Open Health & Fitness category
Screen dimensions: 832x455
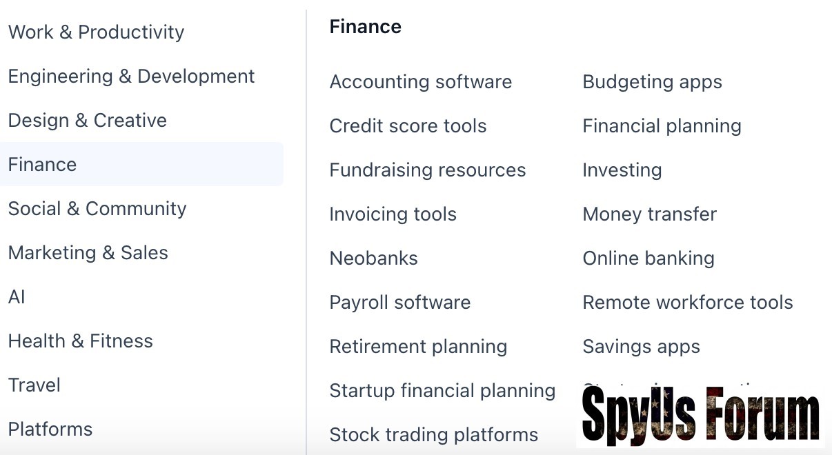[x=81, y=341]
